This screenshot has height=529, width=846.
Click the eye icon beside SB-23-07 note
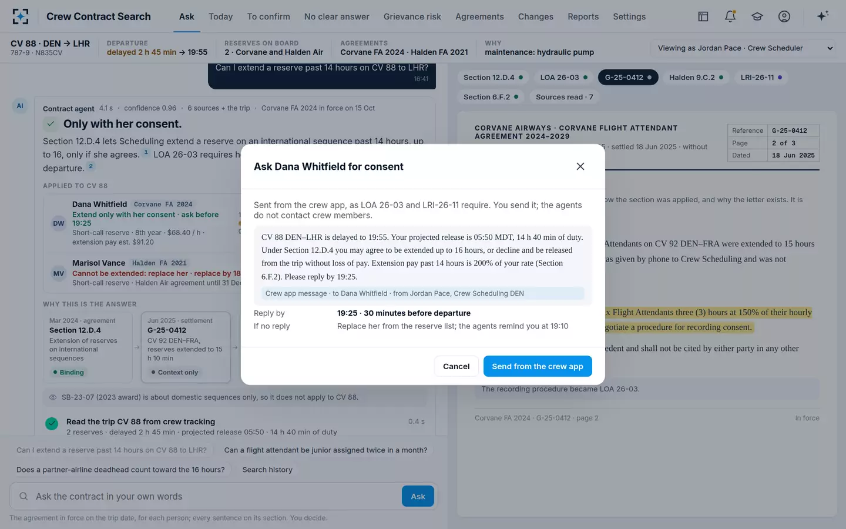53,397
